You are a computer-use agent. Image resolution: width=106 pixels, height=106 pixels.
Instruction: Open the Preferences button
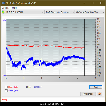(88, 94)
